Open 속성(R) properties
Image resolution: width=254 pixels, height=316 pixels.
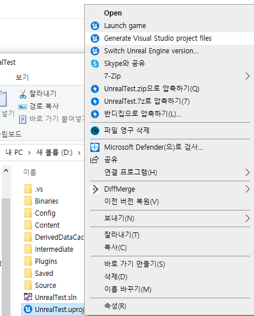click(115, 306)
